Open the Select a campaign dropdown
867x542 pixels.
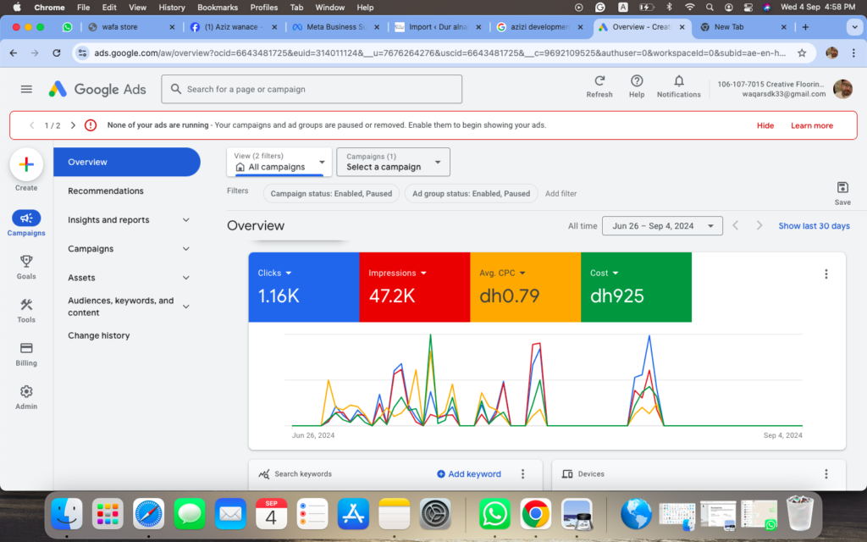click(x=393, y=162)
